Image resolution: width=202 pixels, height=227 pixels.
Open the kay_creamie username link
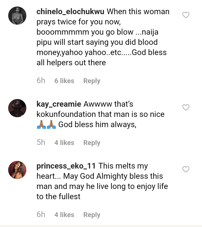[x=59, y=104]
